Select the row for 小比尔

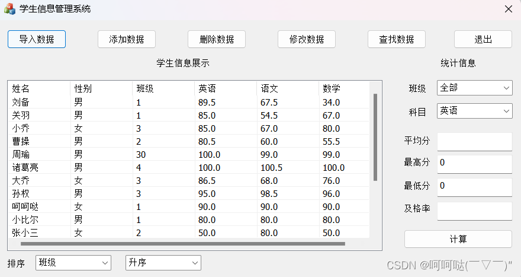click(188, 219)
